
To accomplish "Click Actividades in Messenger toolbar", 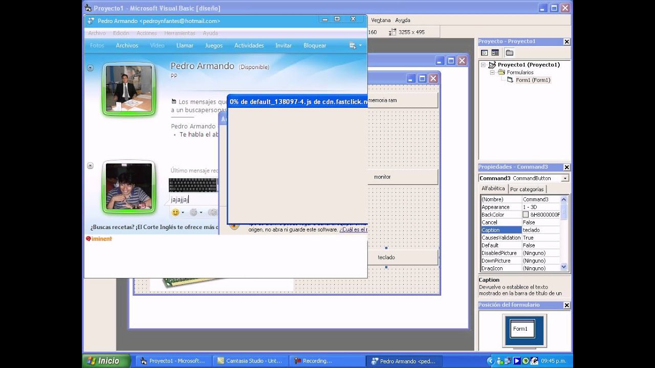I will (249, 45).
